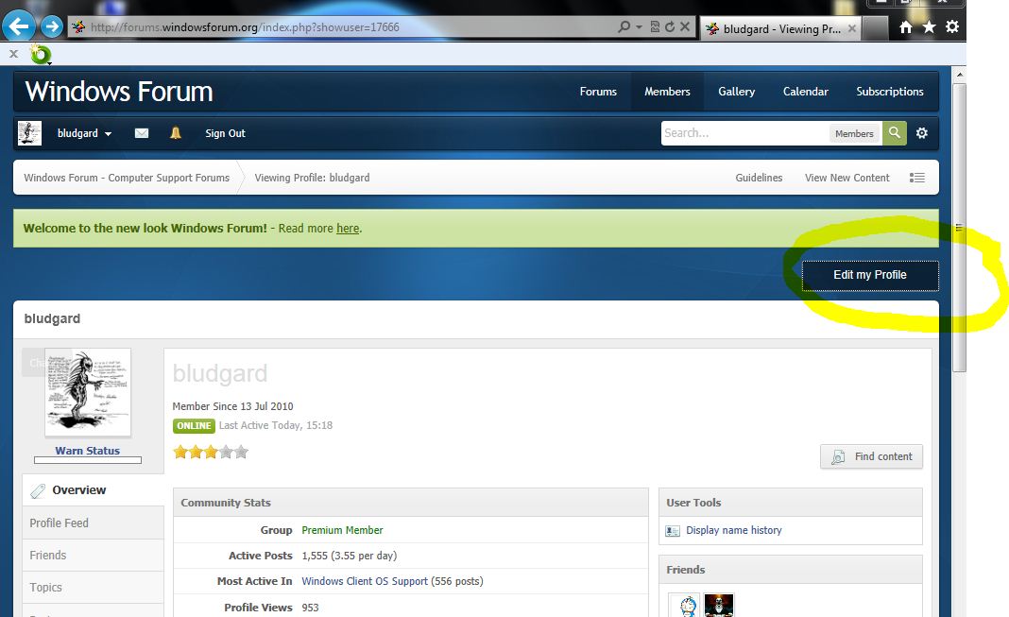This screenshot has width=1009, height=617.
Task: Click the Sign Out link
Action: 225,133
